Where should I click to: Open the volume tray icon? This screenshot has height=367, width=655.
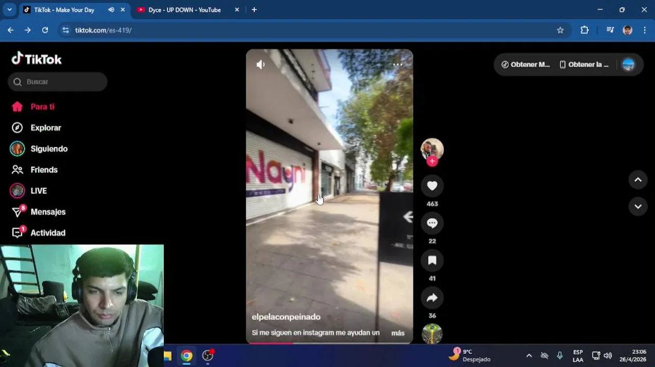click(608, 356)
